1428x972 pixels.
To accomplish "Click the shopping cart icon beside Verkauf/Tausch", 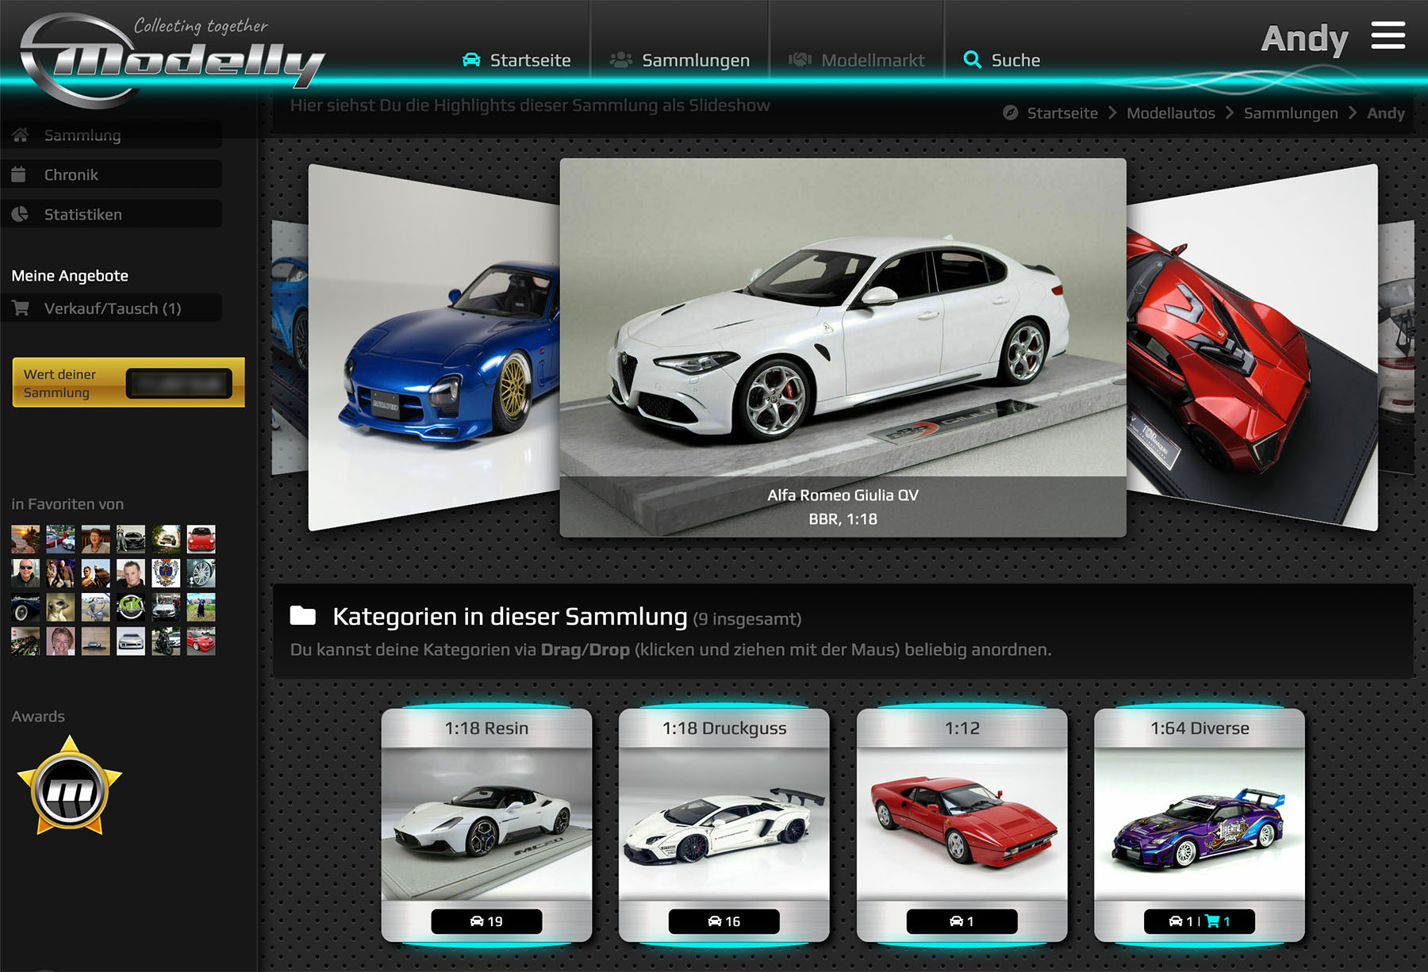I will [x=21, y=308].
